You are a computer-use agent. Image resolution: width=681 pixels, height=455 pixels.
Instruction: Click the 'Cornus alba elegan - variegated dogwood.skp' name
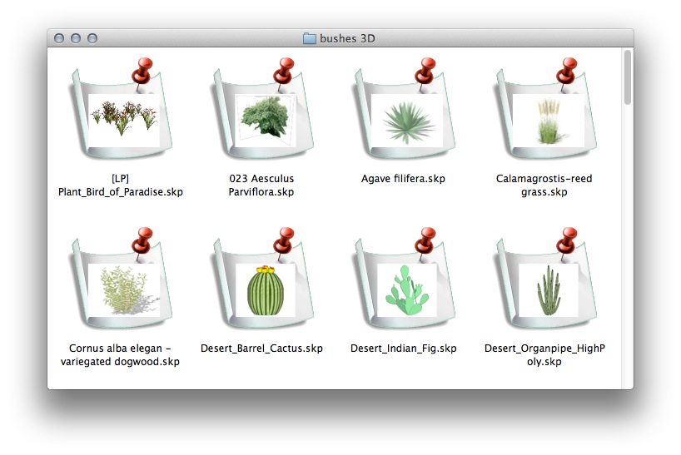120,355
